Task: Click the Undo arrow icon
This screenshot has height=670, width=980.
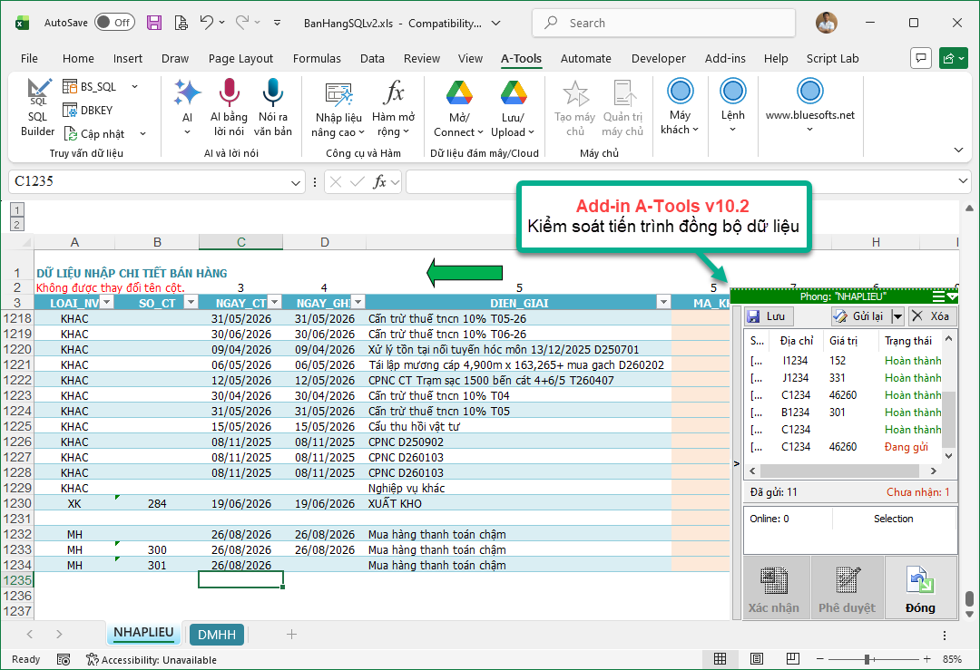Action: click(206, 23)
